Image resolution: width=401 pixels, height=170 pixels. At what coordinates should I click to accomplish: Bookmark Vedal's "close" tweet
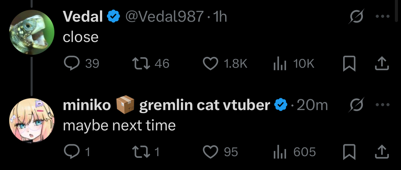[349, 64]
